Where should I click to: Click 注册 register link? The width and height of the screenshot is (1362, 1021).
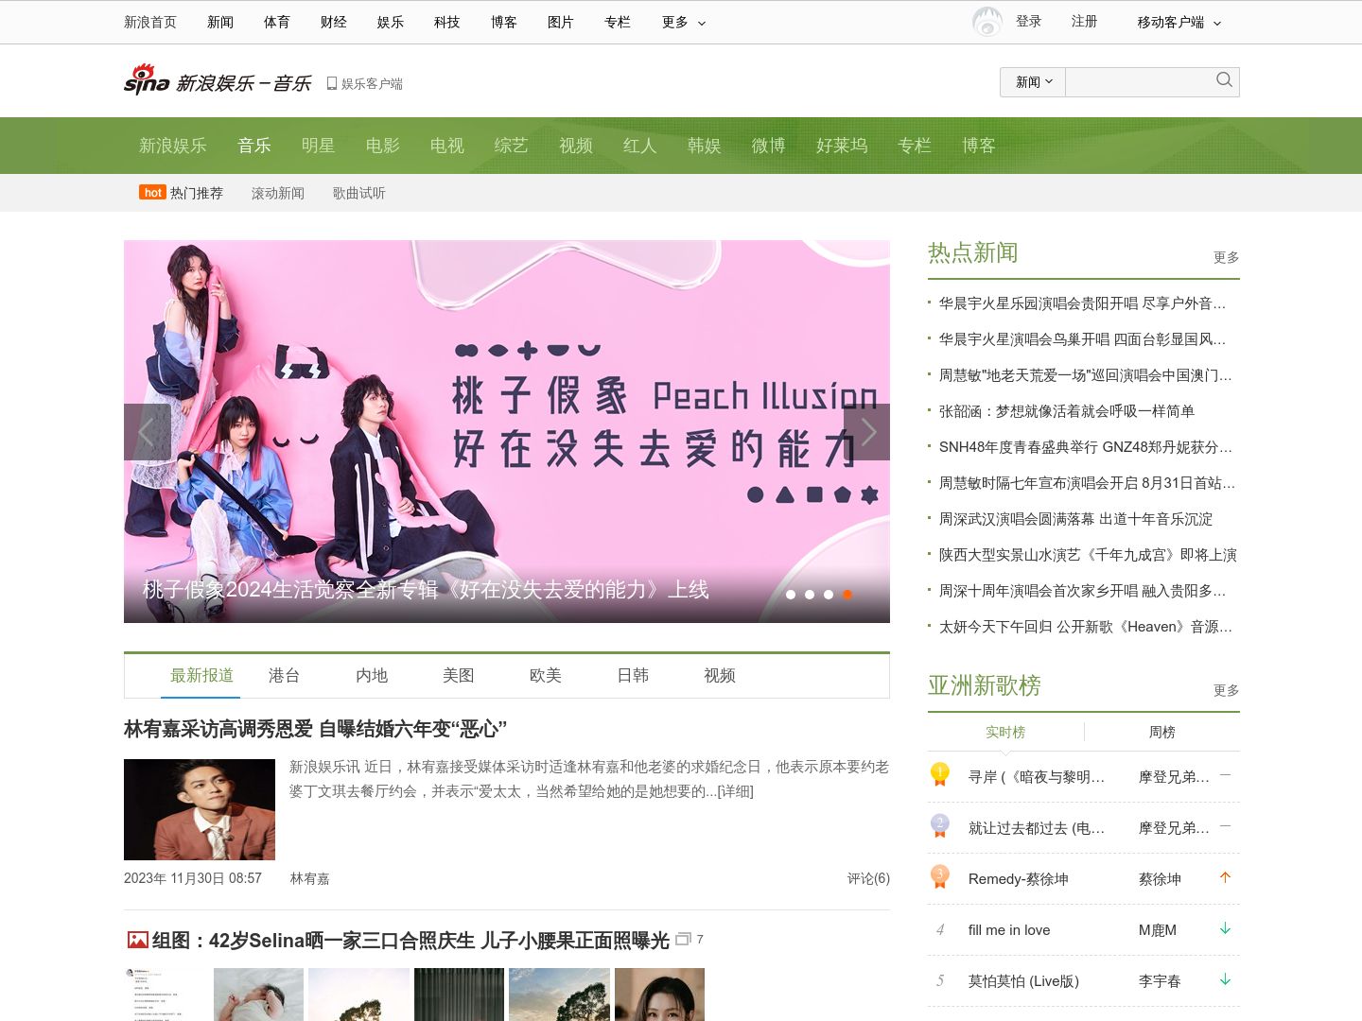1085,21
